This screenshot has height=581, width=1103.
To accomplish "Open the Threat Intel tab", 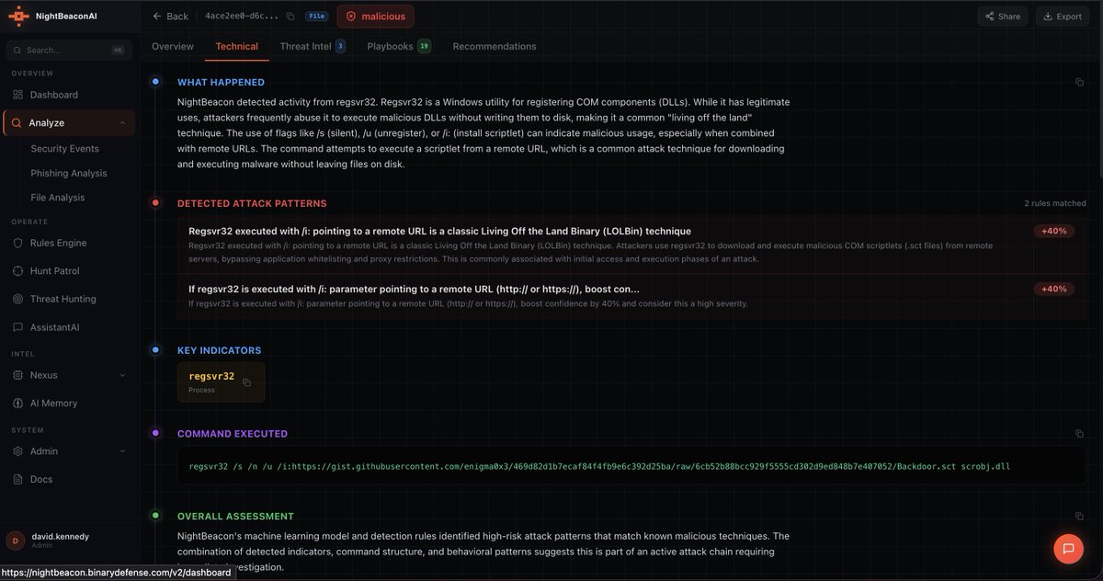I will coord(313,46).
